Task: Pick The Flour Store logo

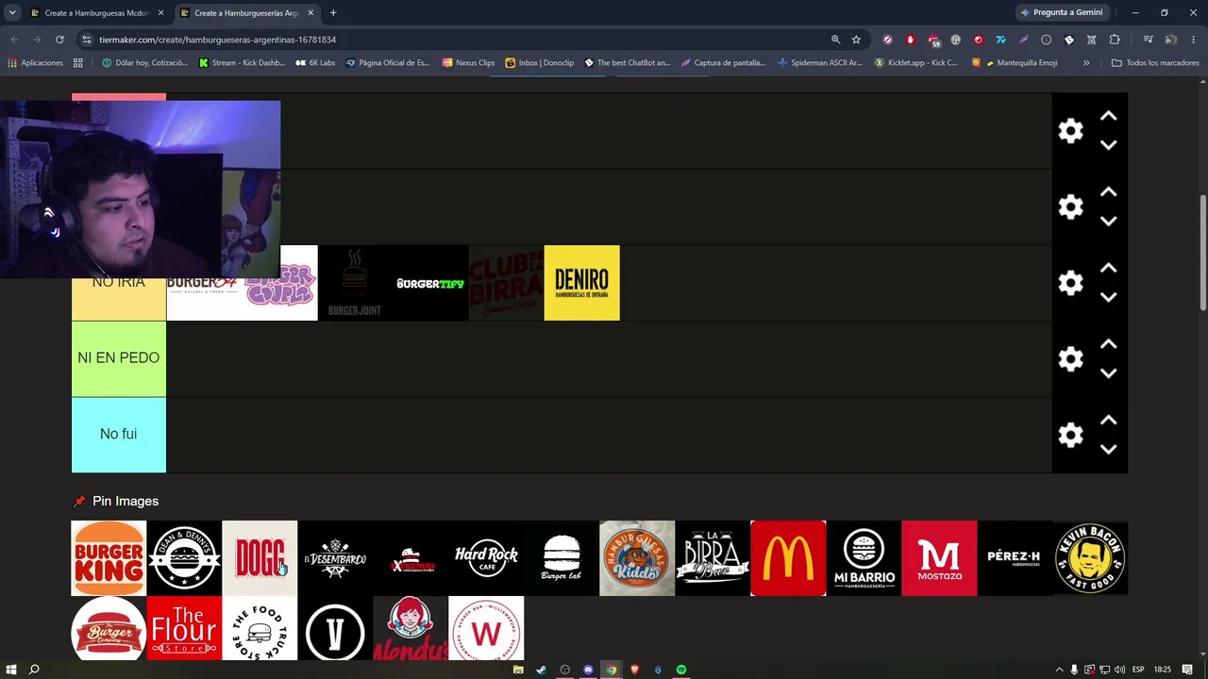Action: tap(184, 628)
